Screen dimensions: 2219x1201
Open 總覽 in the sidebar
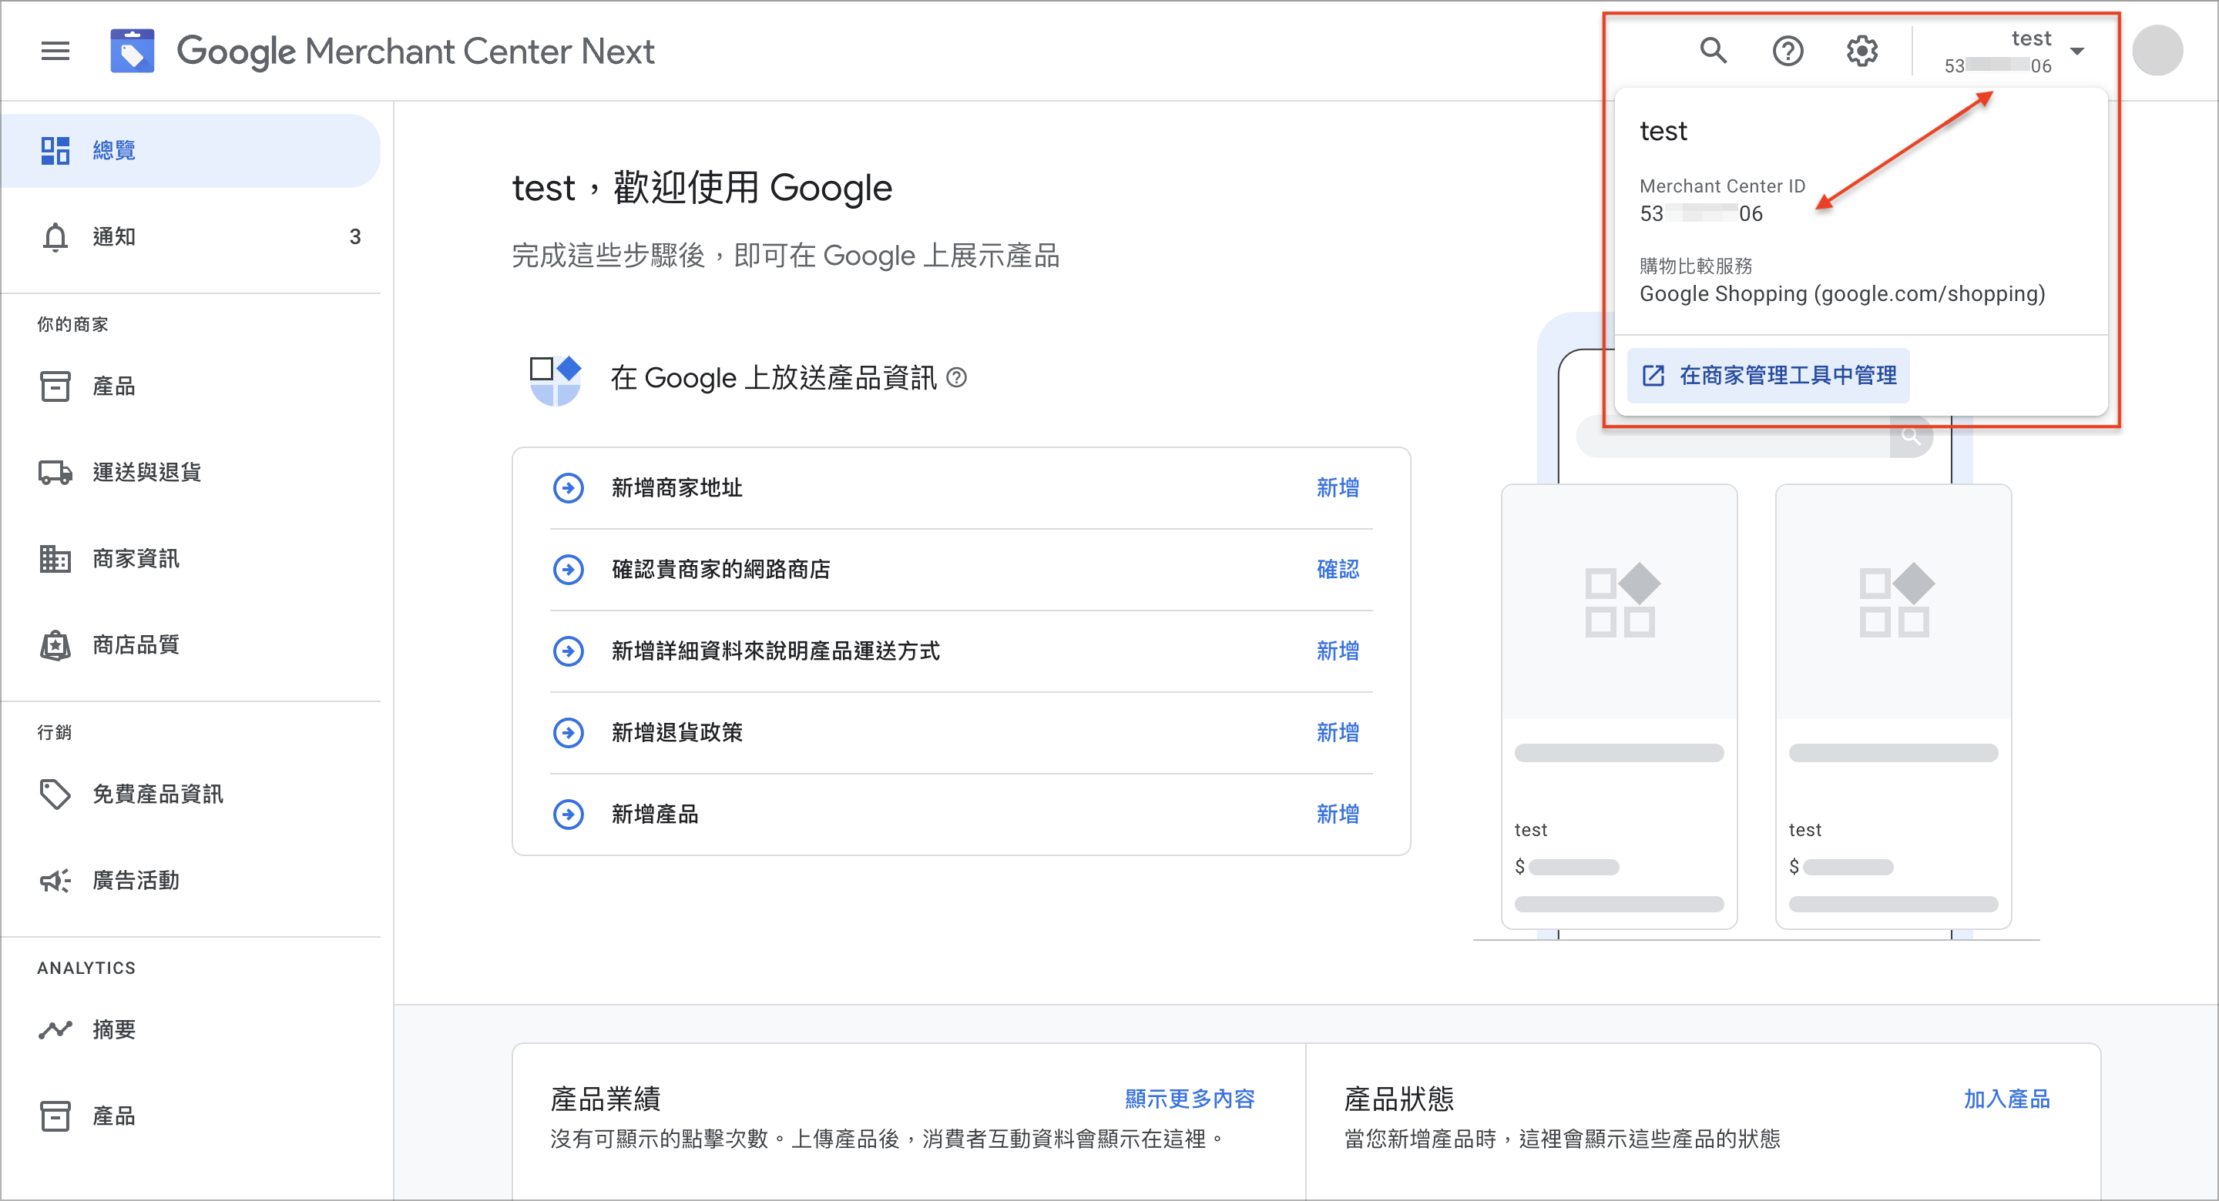(x=190, y=151)
